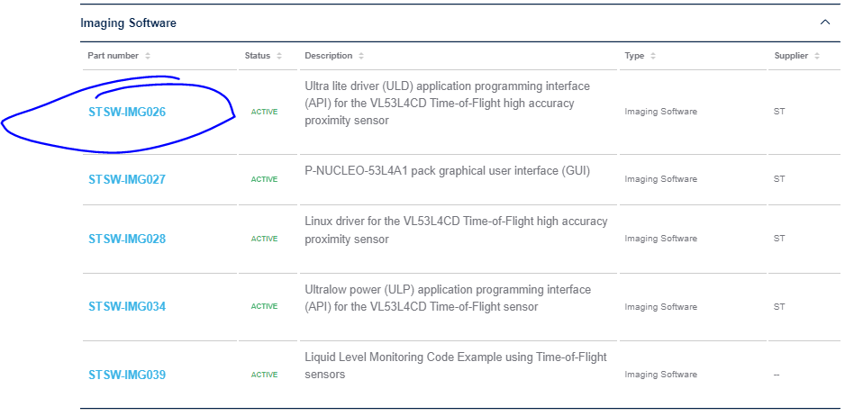Click ACTIVE status for STSW-IMG039
This screenshot has width=845, height=416.
coord(264,375)
